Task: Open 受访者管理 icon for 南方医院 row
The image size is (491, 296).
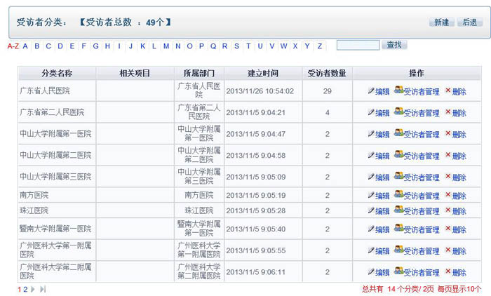Action: pos(398,194)
